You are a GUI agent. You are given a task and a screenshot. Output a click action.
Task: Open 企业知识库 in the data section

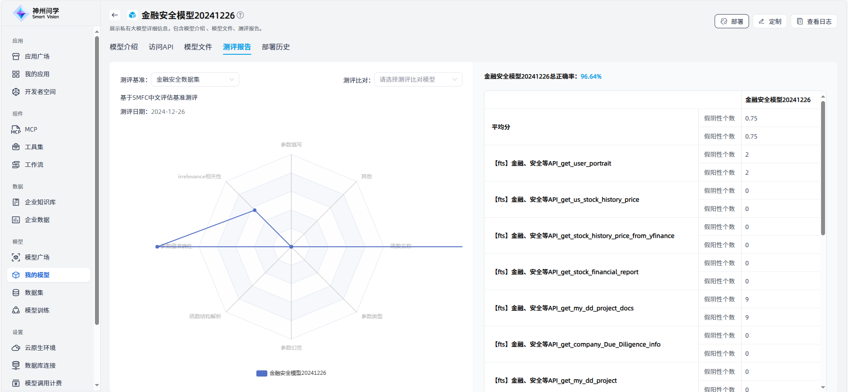[x=40, y=202]
